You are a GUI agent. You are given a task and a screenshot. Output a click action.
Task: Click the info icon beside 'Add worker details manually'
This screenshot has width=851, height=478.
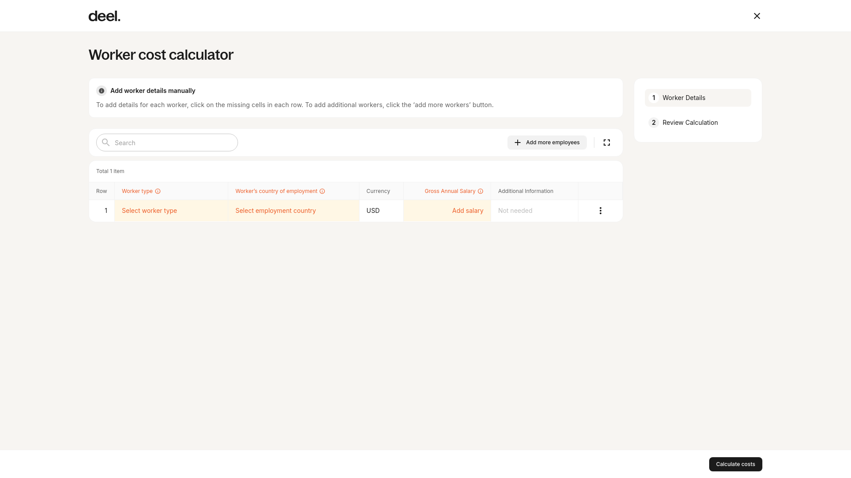101,91
